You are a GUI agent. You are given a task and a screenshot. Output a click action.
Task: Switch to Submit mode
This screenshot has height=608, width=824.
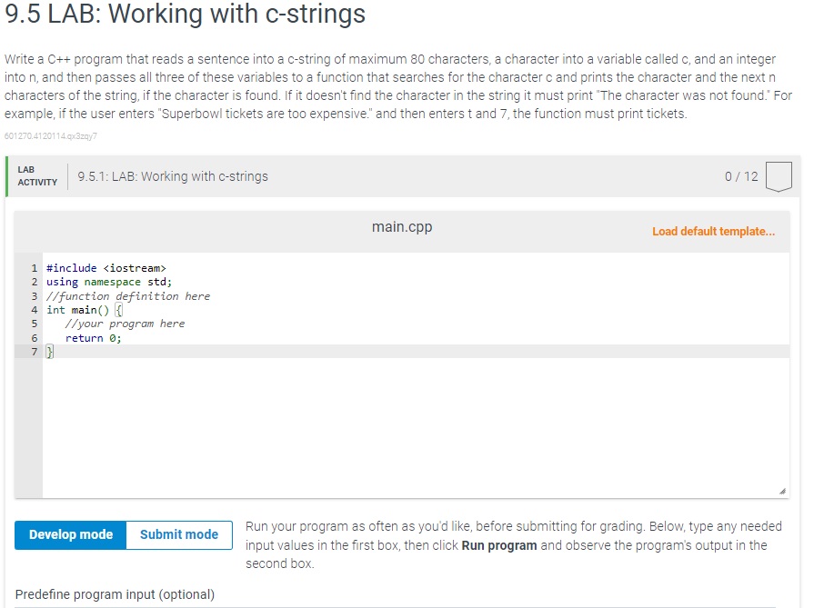[178, 534]
